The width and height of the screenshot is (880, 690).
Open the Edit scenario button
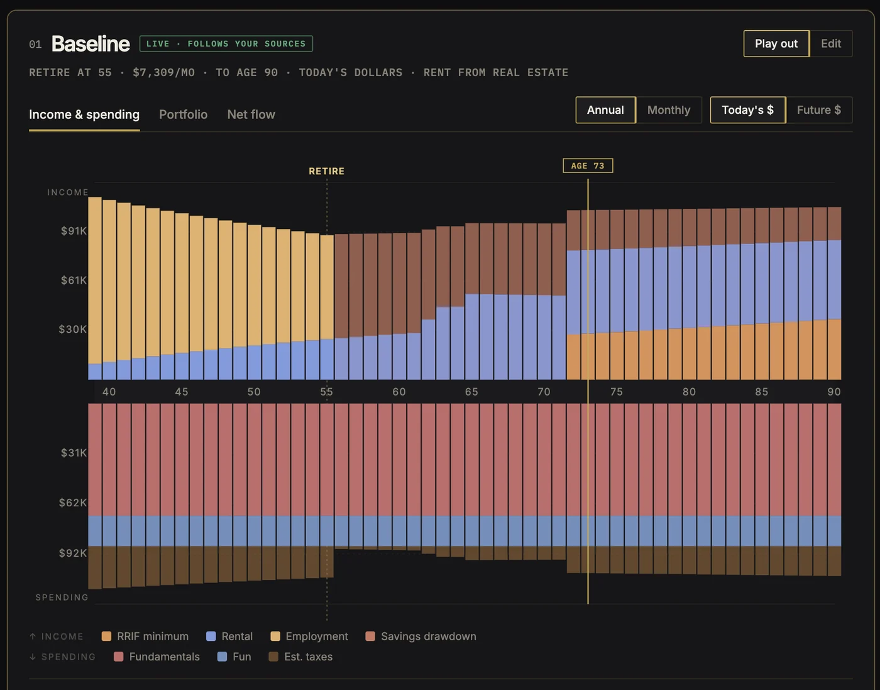(831, 43)
